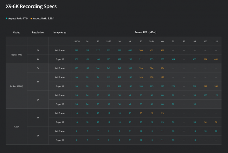Click the 405 value under 96 fps
Image resolution: width=228 pixels, height=153 pixels.
(194, 59)
